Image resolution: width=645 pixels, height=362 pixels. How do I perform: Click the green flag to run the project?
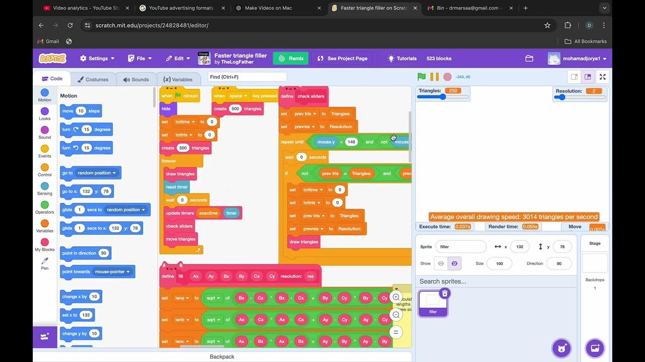(422, 77)
